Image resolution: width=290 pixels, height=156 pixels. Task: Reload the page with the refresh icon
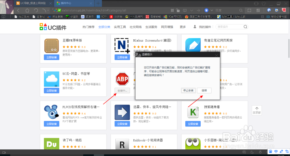pos(36,10)
